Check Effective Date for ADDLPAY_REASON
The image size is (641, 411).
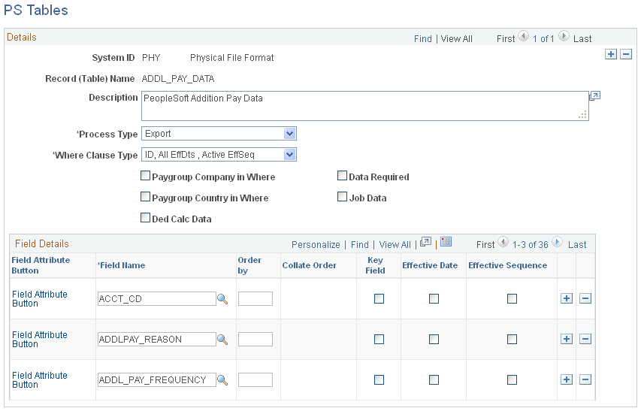(434, 339)
